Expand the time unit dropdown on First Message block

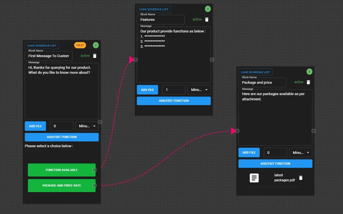point(87,126)
